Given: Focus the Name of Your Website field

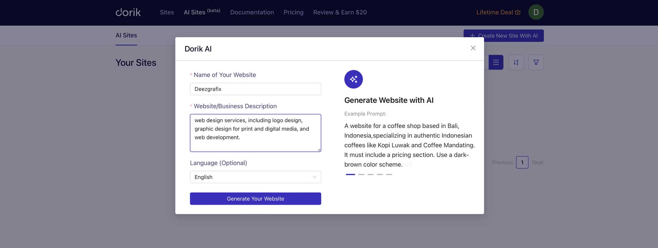Looking at the screenshot, I should 256,89.
